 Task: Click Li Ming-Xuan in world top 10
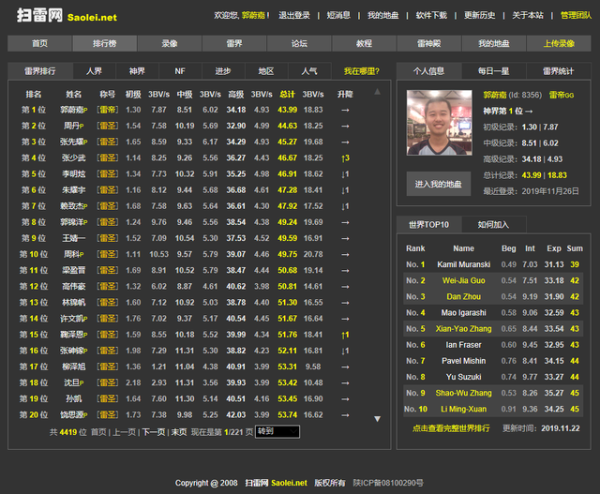click(x=463, y=409)
